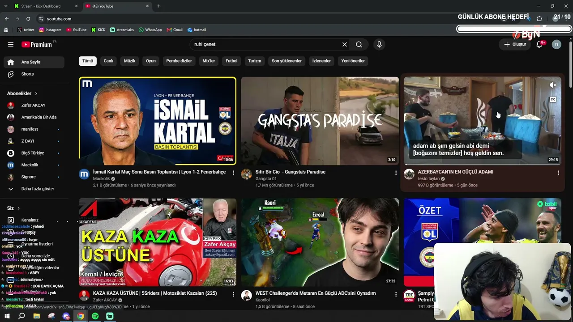Open the account avatar menu

(x=556, y=44)
